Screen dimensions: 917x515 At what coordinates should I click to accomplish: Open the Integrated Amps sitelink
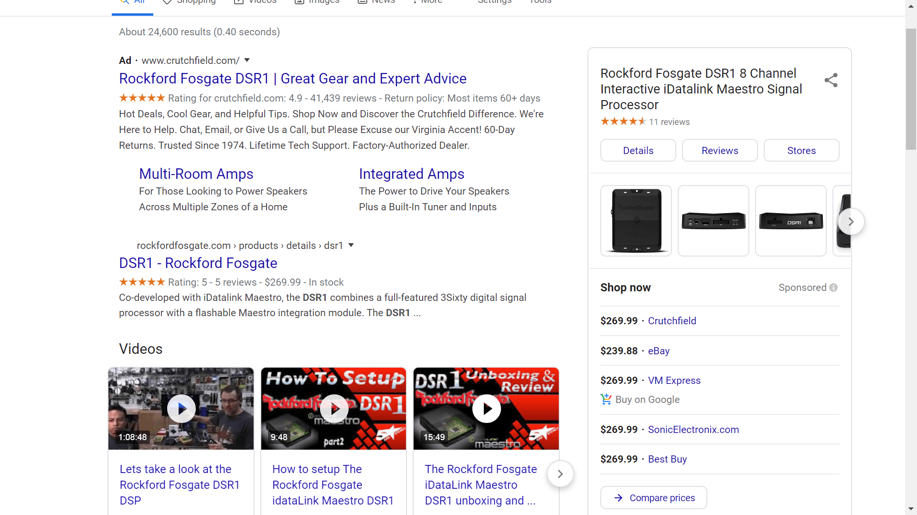pyautogui.click(x=412, y=174)
